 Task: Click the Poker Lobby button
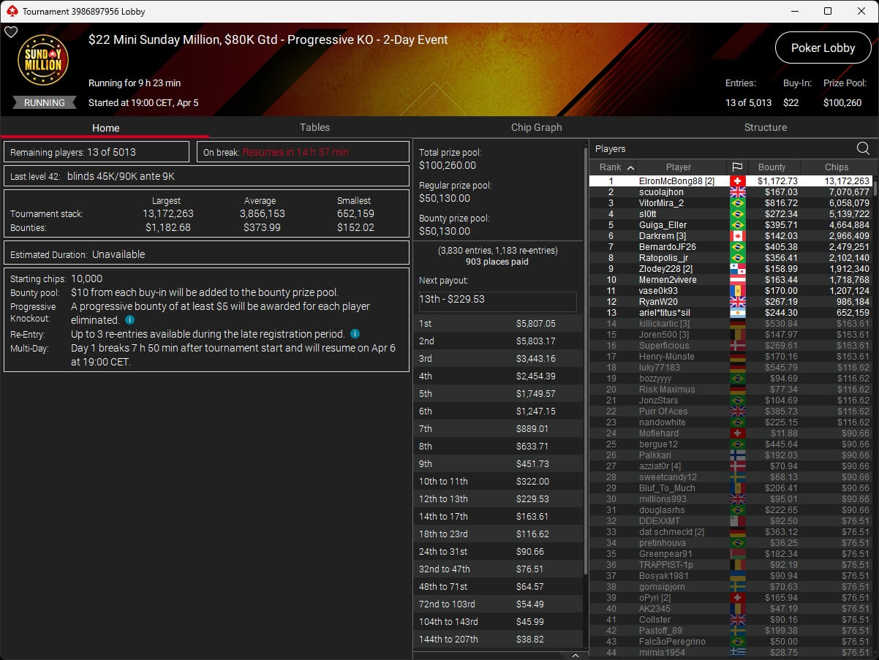tap(823, 48)
